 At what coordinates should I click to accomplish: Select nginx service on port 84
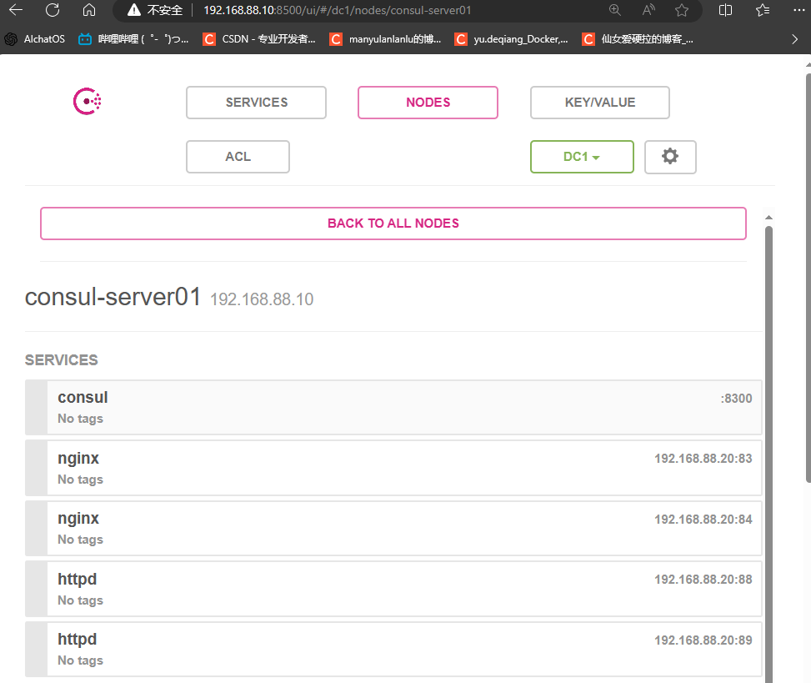[x=393, y=528]
